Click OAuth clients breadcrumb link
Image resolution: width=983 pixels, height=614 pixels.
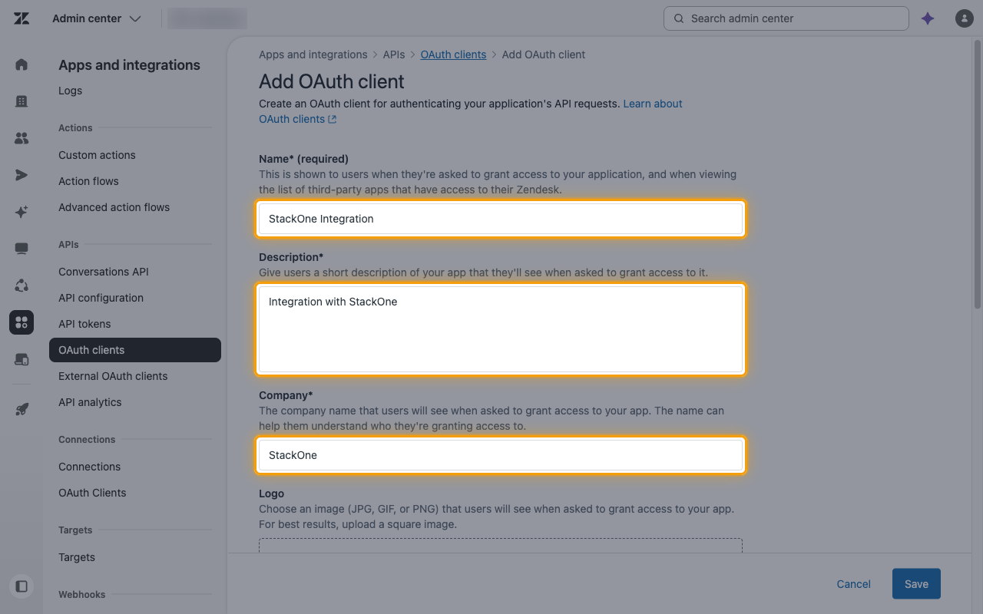coord(453,54)
